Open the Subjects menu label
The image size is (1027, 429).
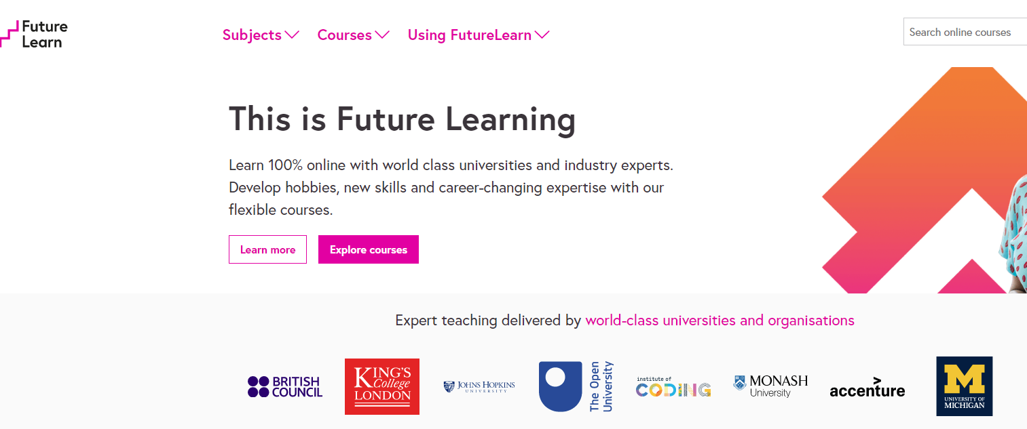coord(252,35)
